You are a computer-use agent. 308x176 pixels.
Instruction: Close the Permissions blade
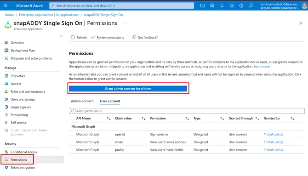pos(301,23)
